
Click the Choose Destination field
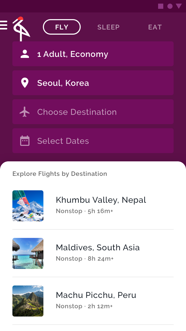[x=93, y=112]
